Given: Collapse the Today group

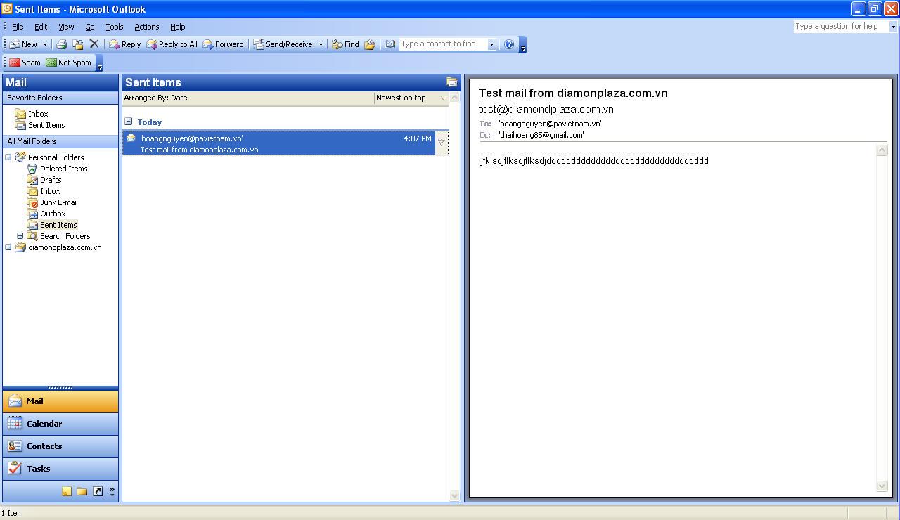Looking at the screenshot, I should pyautogui.click(x=129, y=122).
